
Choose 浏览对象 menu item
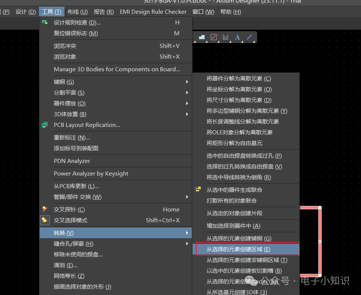pos(116,57)
